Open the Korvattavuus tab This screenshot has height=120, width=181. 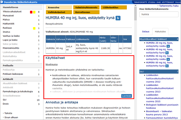pos(86,12)
